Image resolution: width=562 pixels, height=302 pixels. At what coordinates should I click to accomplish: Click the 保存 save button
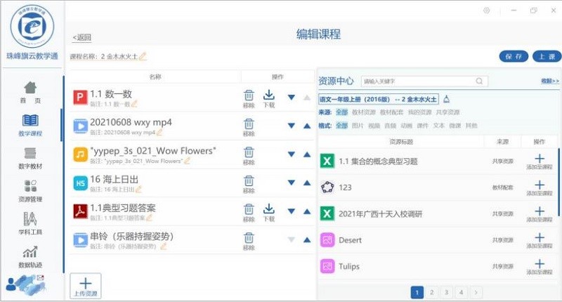pyautogui.click(x=514, y=56)
